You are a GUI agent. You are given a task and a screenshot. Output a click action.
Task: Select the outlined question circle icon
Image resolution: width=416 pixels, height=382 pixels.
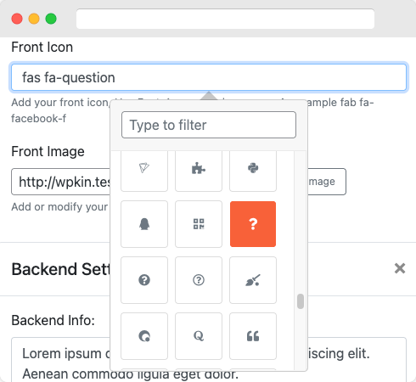tap(199, 280)
